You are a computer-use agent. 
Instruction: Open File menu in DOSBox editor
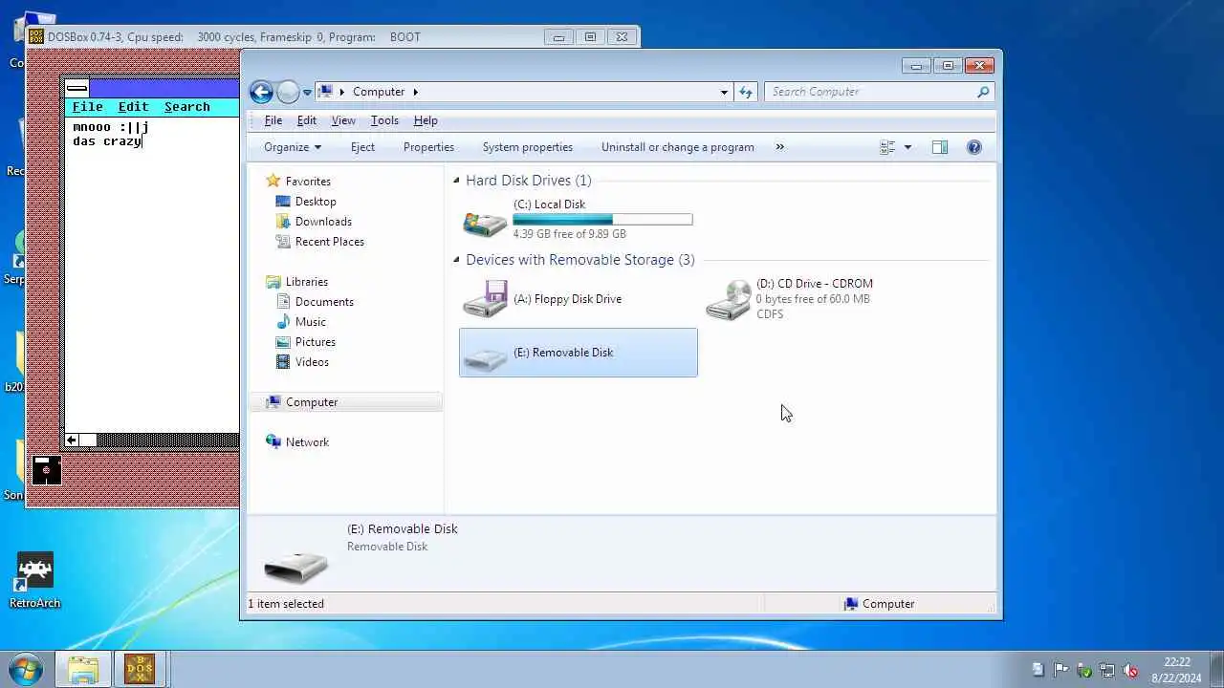[x=87, y=107]
